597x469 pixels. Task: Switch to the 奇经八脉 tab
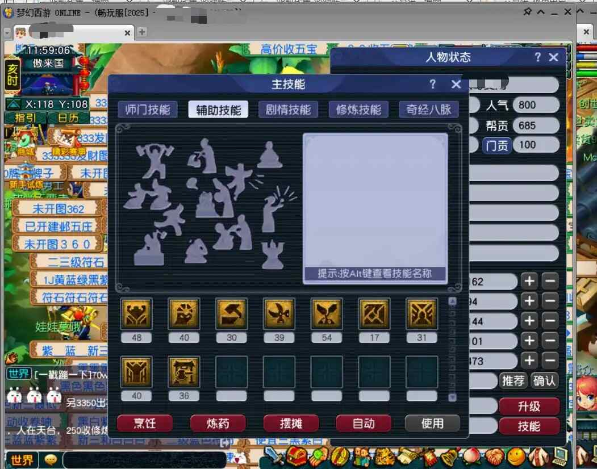pos(429,110)
